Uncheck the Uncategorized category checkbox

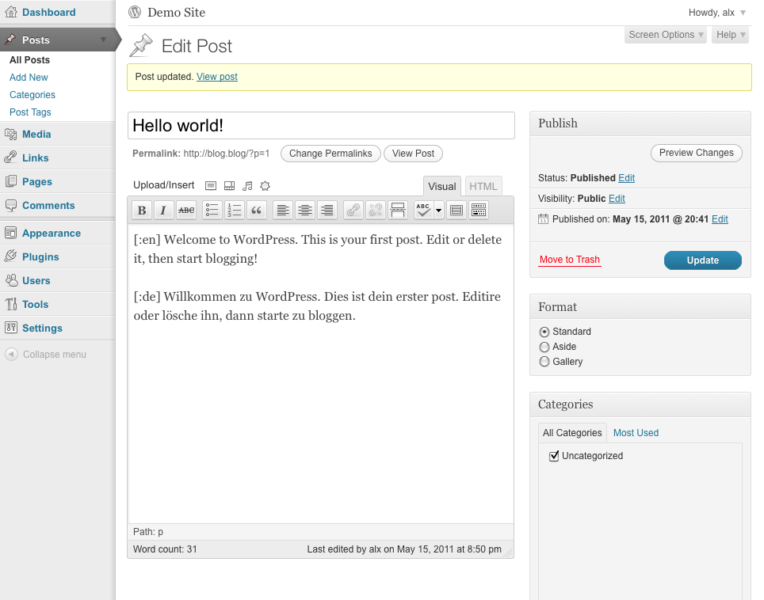coord(553,456)
